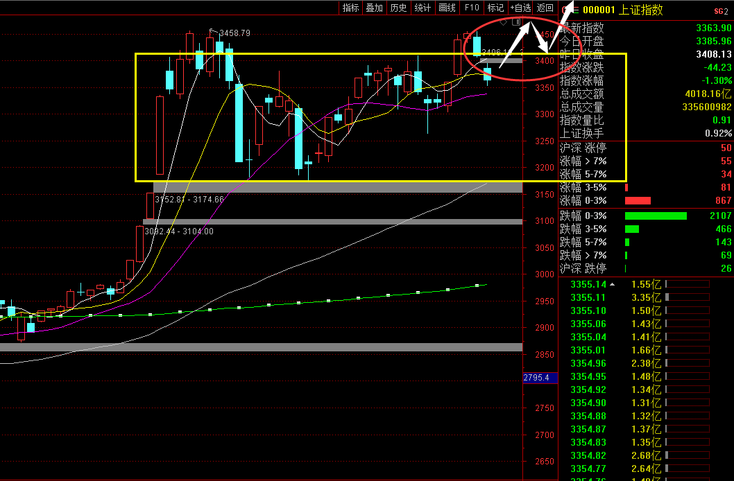Select total volume 335600982
The width and height of the screenshot is (734, 481).
[x=707, y=107]
